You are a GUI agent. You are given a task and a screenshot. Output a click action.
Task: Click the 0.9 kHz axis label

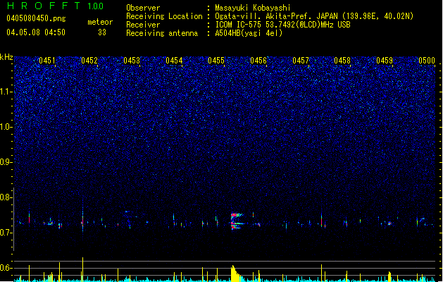click(x=6, y=162)
